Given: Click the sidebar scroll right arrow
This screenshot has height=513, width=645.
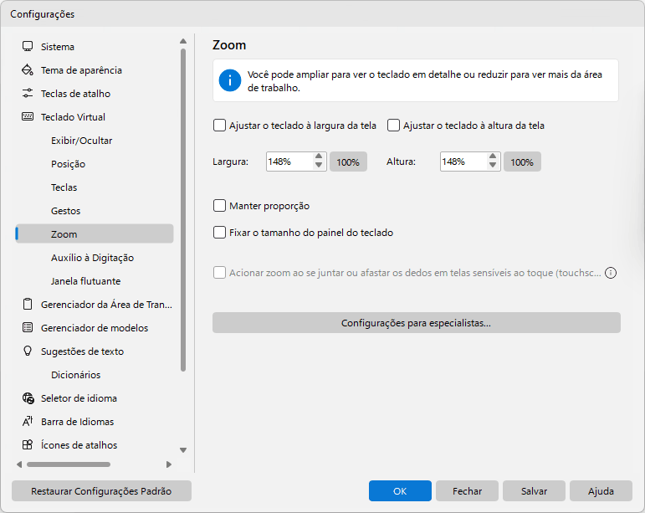Looking at the screenshot, I should (169, 464).
